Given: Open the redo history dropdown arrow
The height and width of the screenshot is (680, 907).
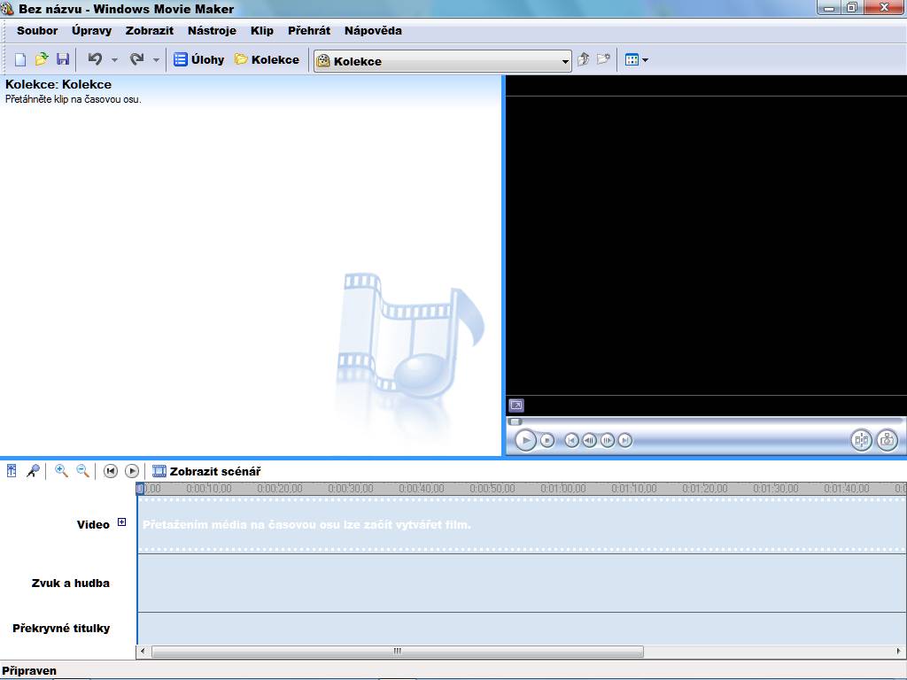Looking at the screenshot, I should coord(156,59).
